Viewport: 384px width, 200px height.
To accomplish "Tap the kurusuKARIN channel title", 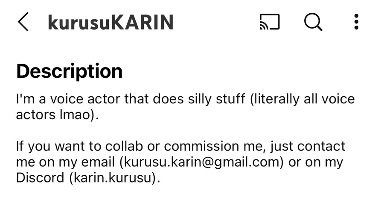I will tap(111, 22).
